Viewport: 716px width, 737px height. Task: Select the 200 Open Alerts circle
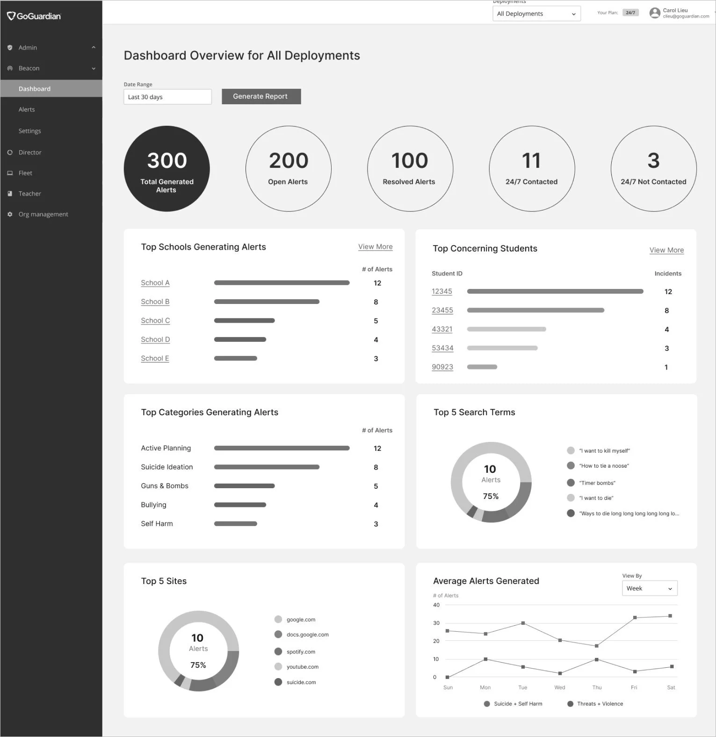pos(289,168)
